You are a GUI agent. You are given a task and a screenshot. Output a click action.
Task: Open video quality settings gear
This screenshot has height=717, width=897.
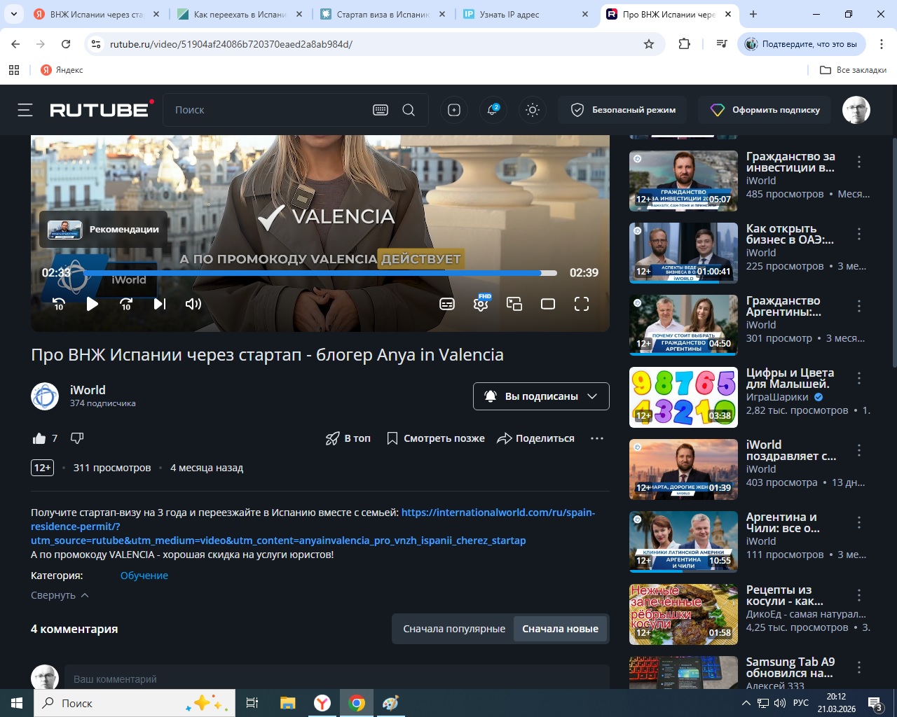[x=481, y=303]
